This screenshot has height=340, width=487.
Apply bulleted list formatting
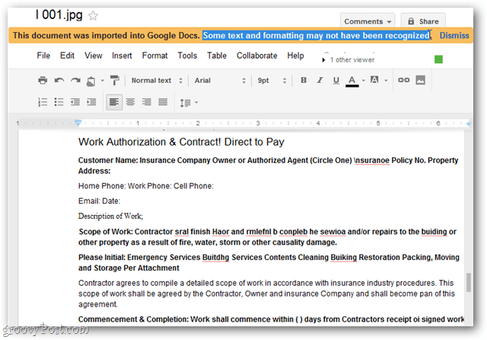click(59, 102)
